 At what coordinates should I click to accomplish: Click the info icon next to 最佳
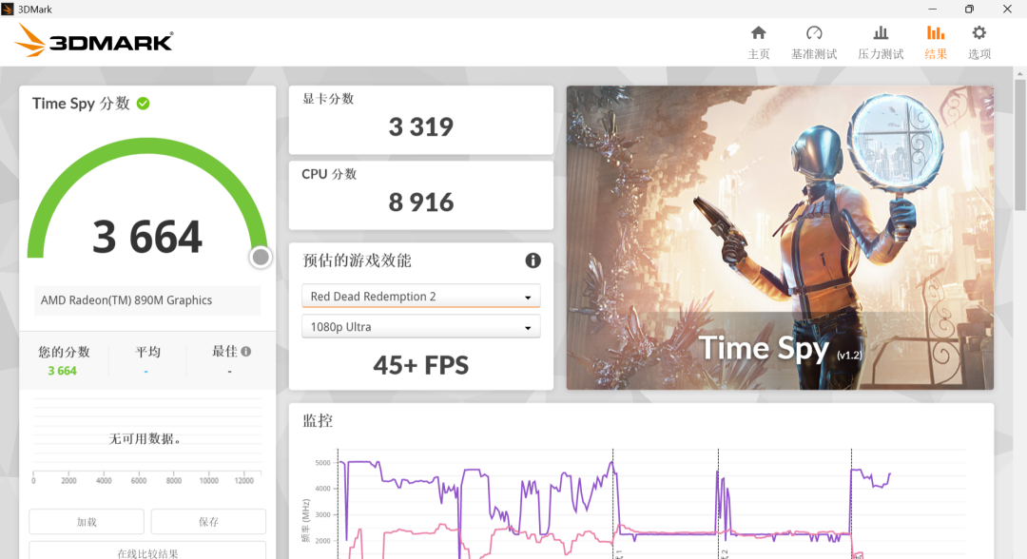point(247,350)
